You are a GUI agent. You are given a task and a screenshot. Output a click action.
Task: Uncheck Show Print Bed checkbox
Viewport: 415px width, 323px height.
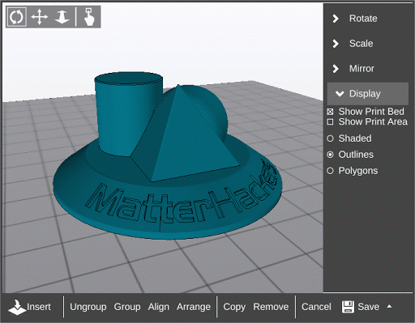330,112
